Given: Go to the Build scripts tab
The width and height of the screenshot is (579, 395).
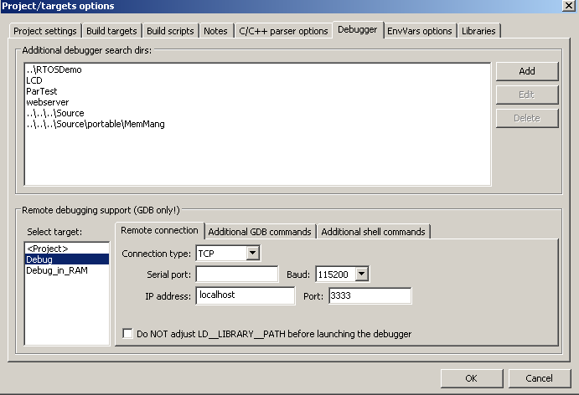Looking at the screenshot, I should coord(170,31).
